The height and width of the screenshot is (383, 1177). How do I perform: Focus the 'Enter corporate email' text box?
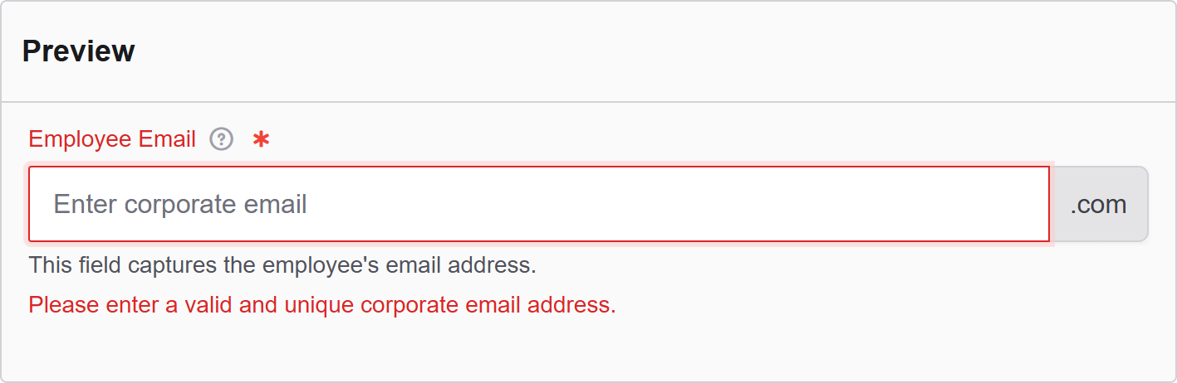click(x=538, y=204)
